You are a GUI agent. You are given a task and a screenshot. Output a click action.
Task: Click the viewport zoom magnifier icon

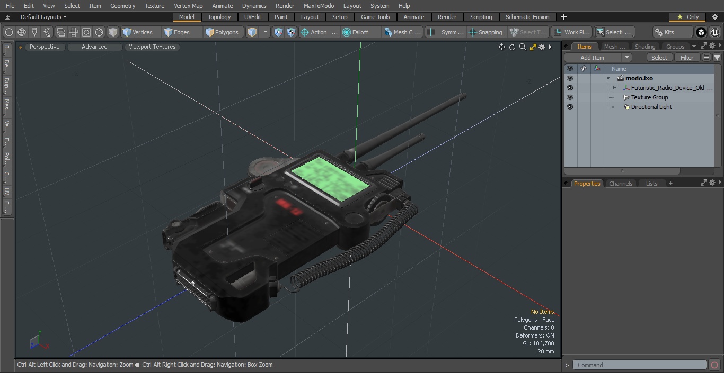click(523, 47)
